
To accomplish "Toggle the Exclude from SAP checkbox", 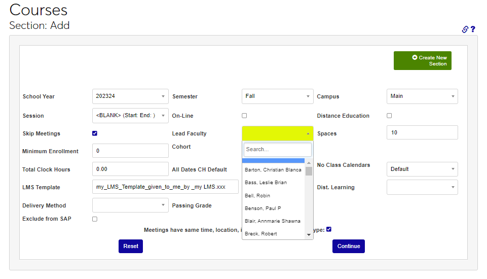I will (95, 219).
